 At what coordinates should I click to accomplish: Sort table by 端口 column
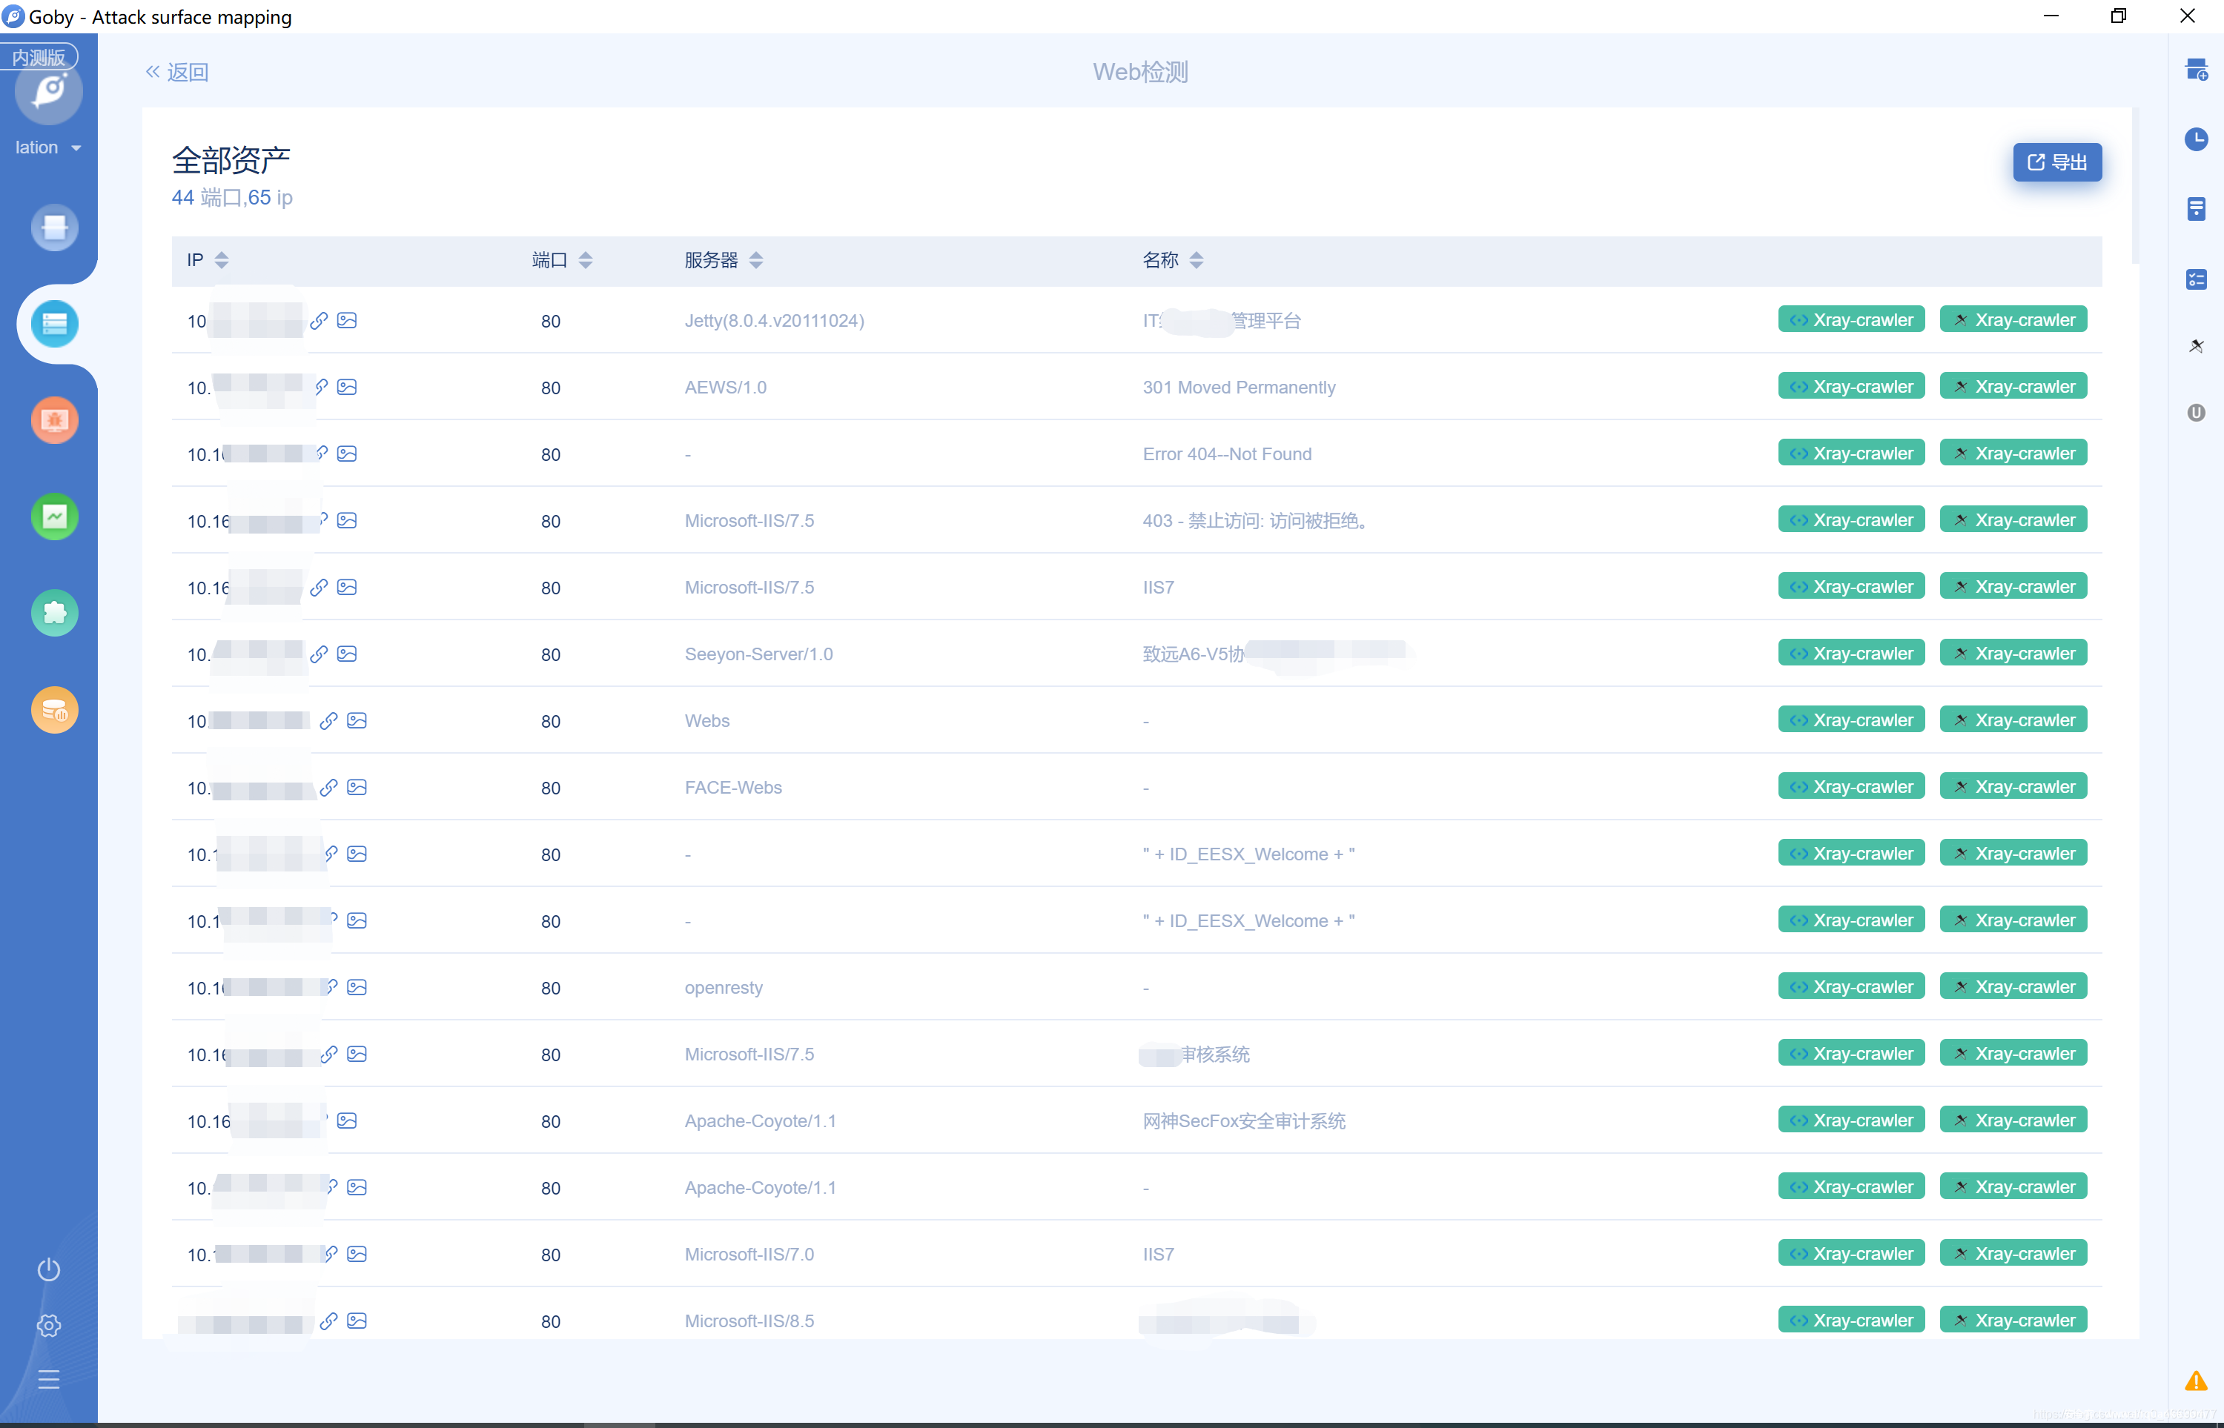585,261
